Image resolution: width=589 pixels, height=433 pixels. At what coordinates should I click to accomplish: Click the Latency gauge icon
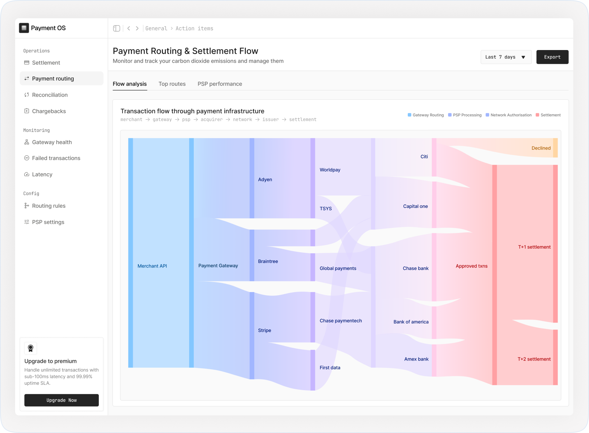coord(27,174)
